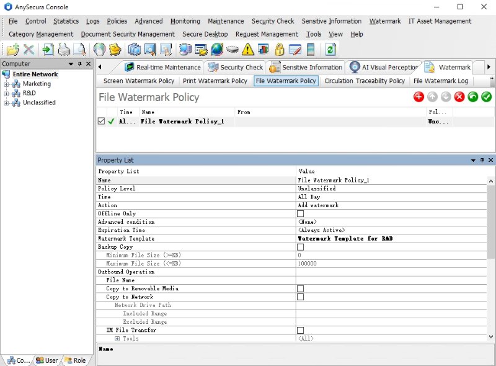Select the print icon on the main toolbar
Viewport: 496px width, 366px height.
tap(63, 48)
